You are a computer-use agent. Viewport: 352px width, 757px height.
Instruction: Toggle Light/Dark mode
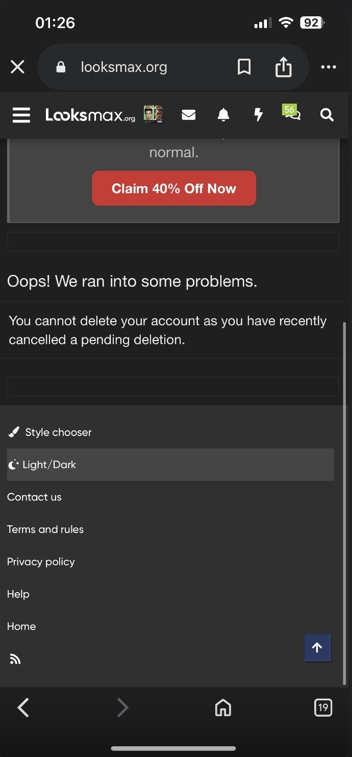[170, 465]
